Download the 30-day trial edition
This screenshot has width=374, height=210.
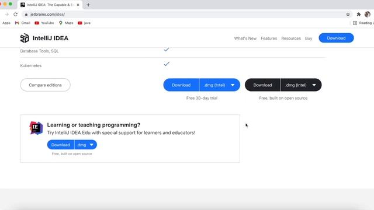pos(181,85)
